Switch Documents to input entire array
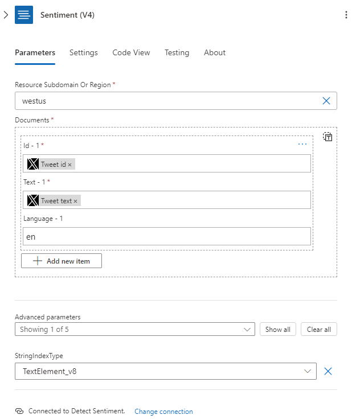The width and height of the screenshot is (352, 419). (x=328, y=137)
